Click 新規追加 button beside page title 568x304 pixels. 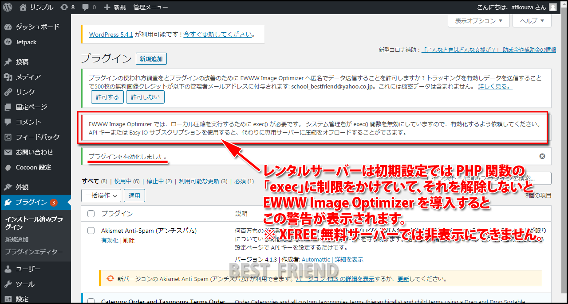[x=151, y=59]
